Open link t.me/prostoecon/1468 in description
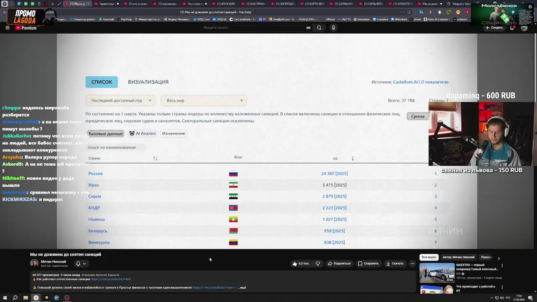Image resolution: width=537 pixels, height=302 pixels. 111,279
